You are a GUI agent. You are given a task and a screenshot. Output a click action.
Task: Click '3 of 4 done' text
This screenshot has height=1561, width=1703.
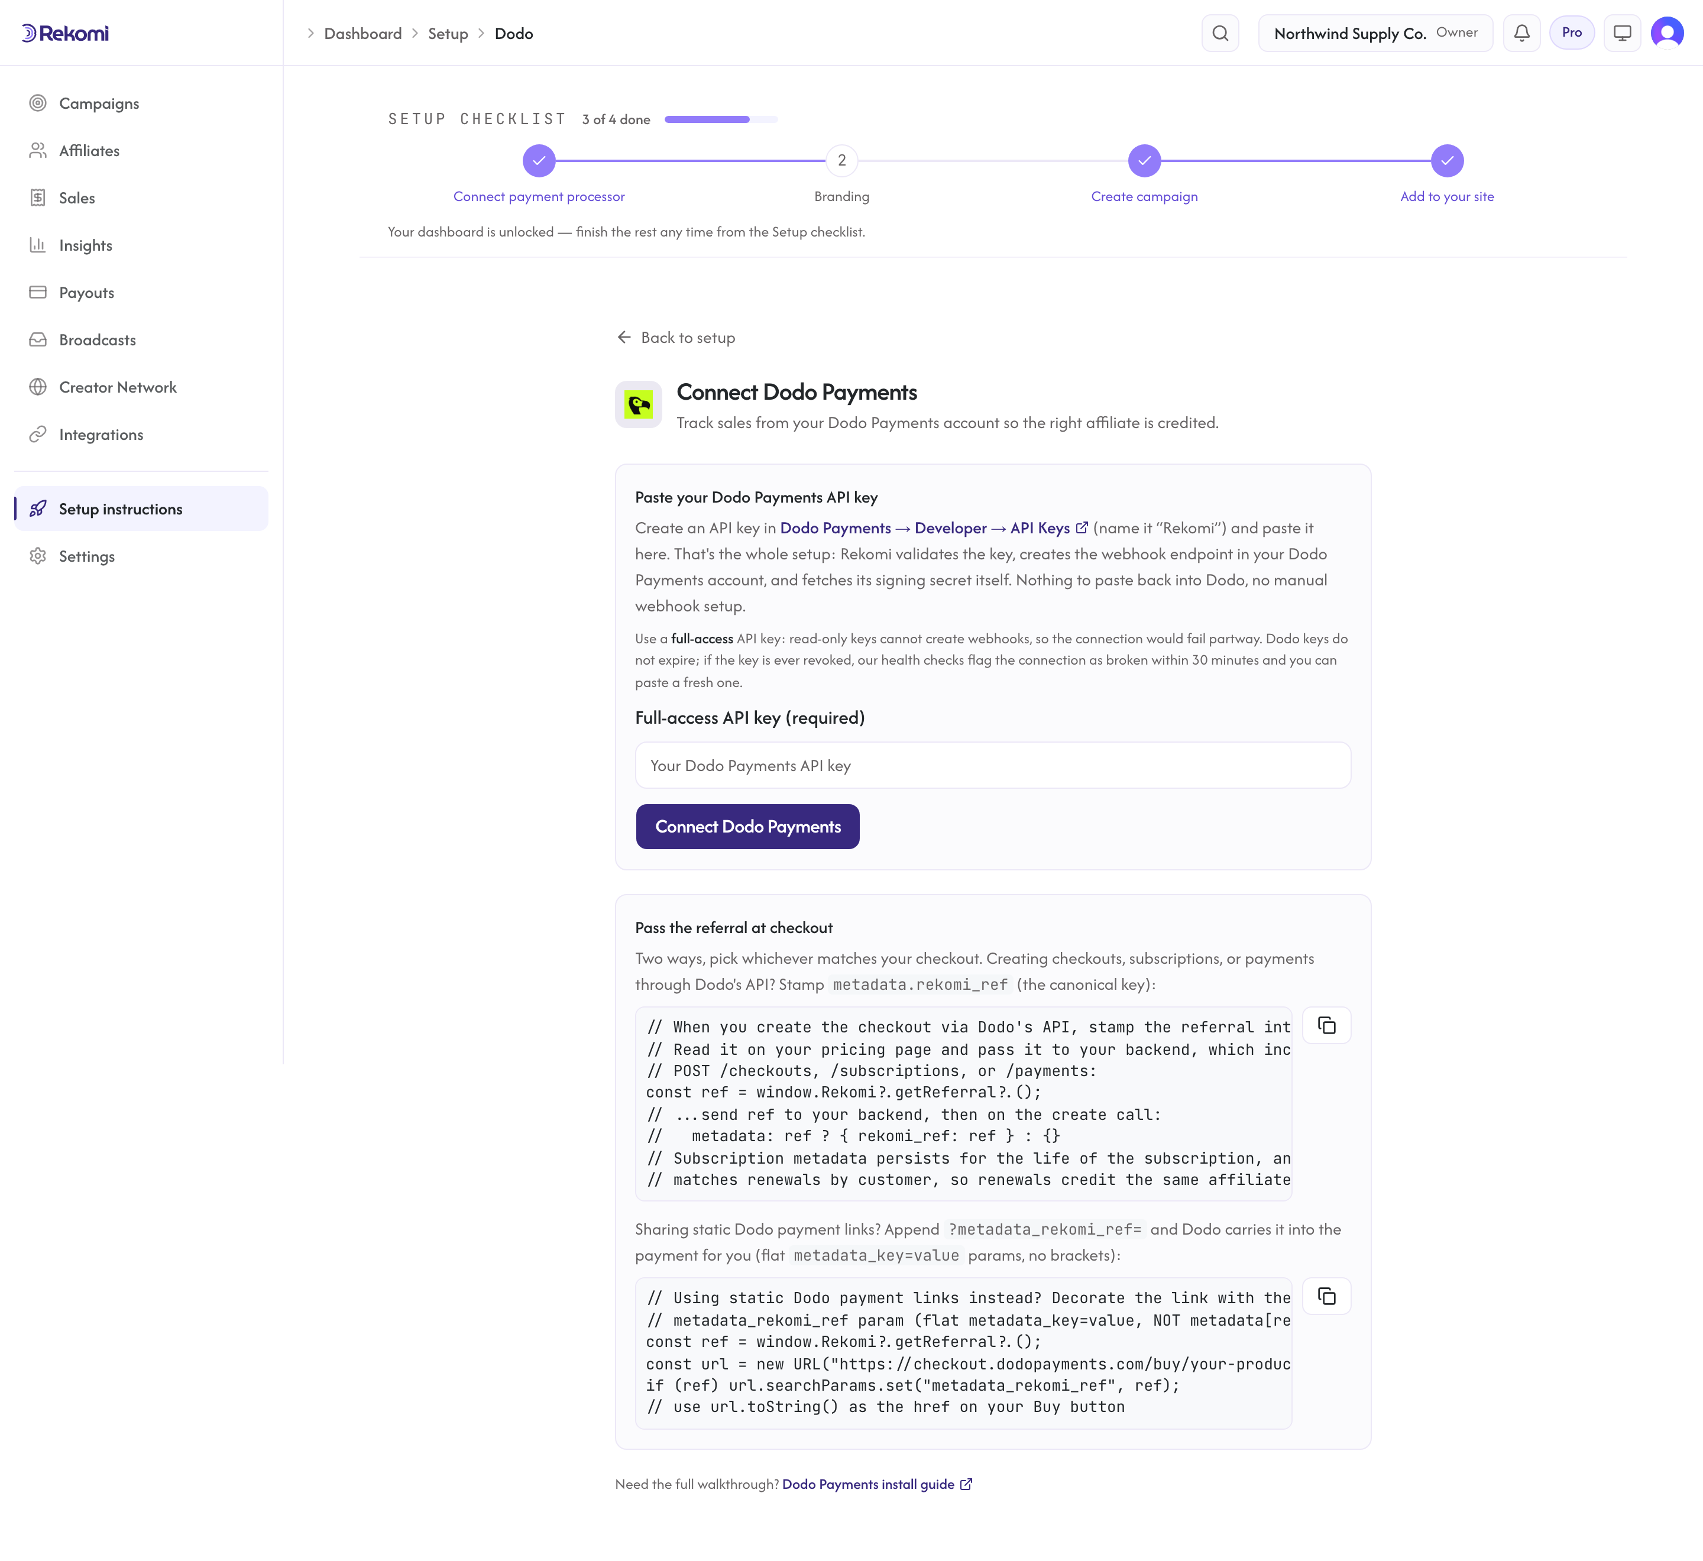(x=616, y=119)
